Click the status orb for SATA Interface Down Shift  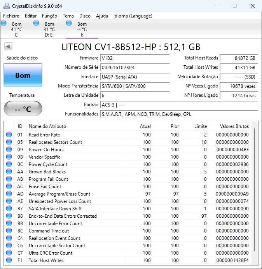(x=9, y=209)
